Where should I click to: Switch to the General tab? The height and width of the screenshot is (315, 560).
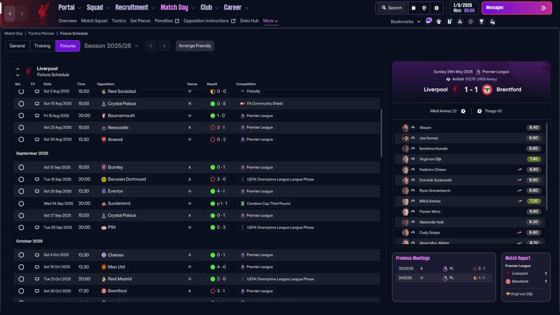[x=17, y=46]
